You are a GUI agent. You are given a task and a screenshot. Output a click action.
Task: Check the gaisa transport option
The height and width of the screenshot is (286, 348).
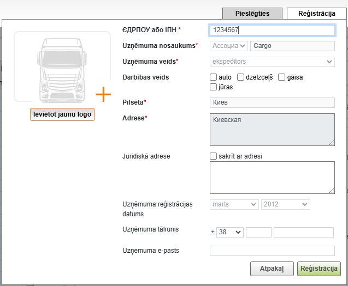point(282,77)
